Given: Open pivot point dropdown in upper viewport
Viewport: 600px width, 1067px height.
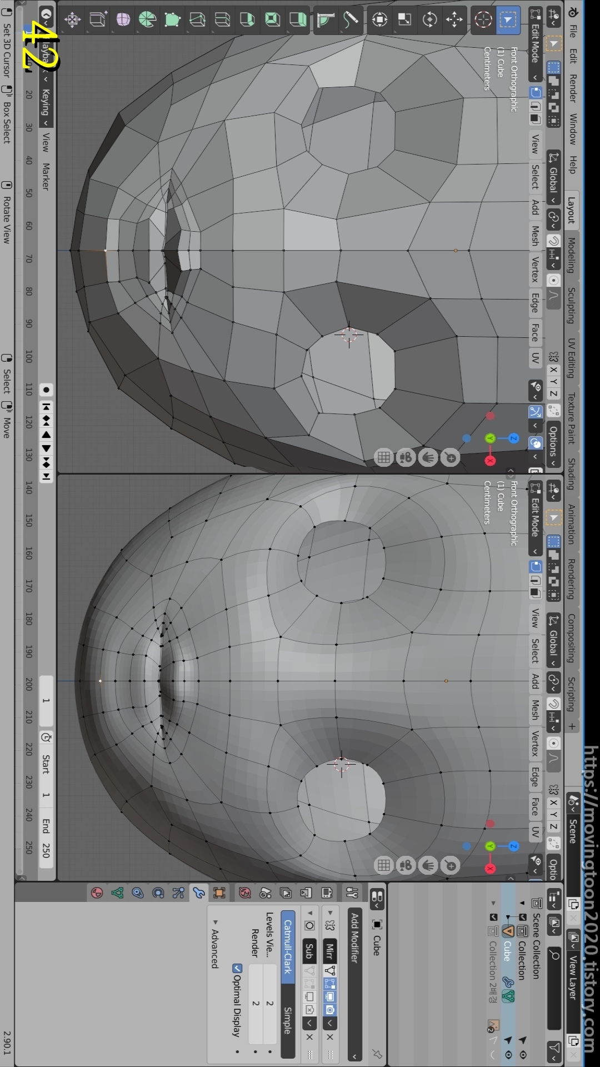Looking at the screenshot, I should pyautogui.click(x=553, y=218).
